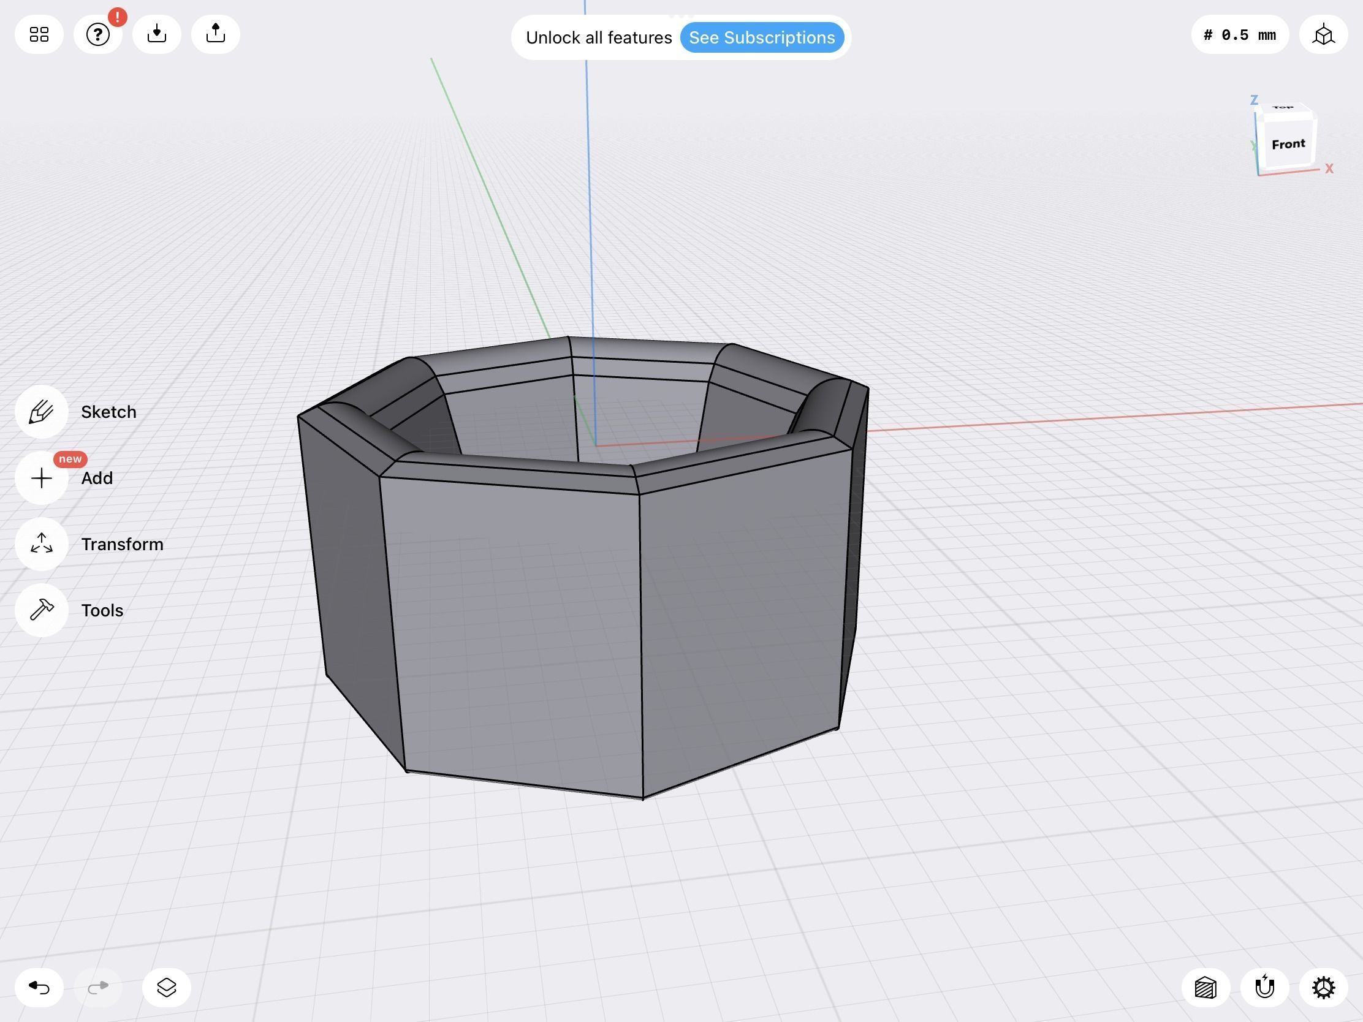Open the settings gear icon
This screenshot has height=1022, width=1363.
tap(1324, 988)
